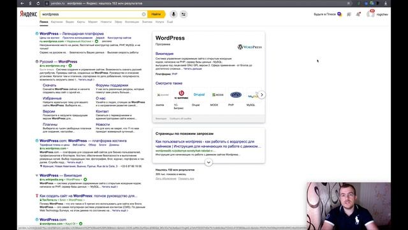The height and width of the screenshot is (230, 408).
Task: Click the page bookmark icon in address bar
Action: click(349, 3)
